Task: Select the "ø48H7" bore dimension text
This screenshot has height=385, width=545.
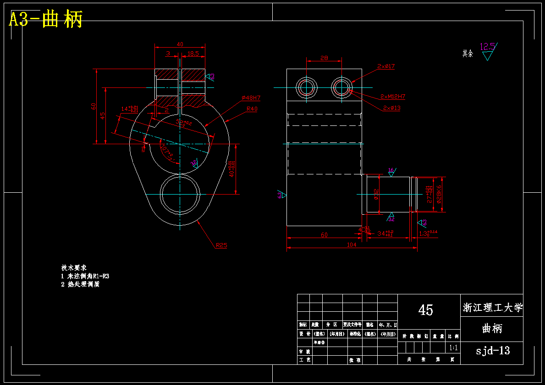Action: pyautogui.click(x=251, y=98)
